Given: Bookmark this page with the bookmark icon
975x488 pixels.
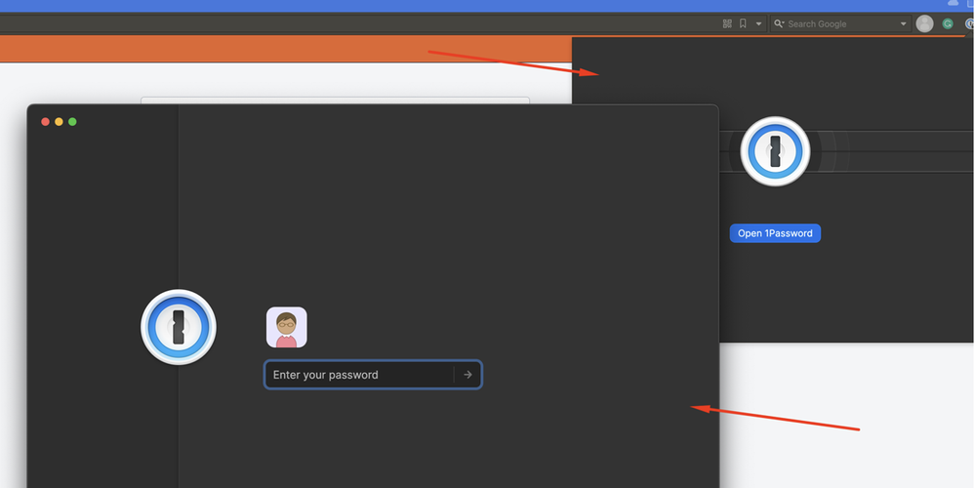Looking at the screenshot, I should pos(743,23).
